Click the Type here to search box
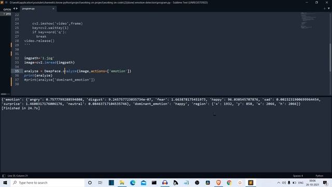 click(x=47, y=182)
